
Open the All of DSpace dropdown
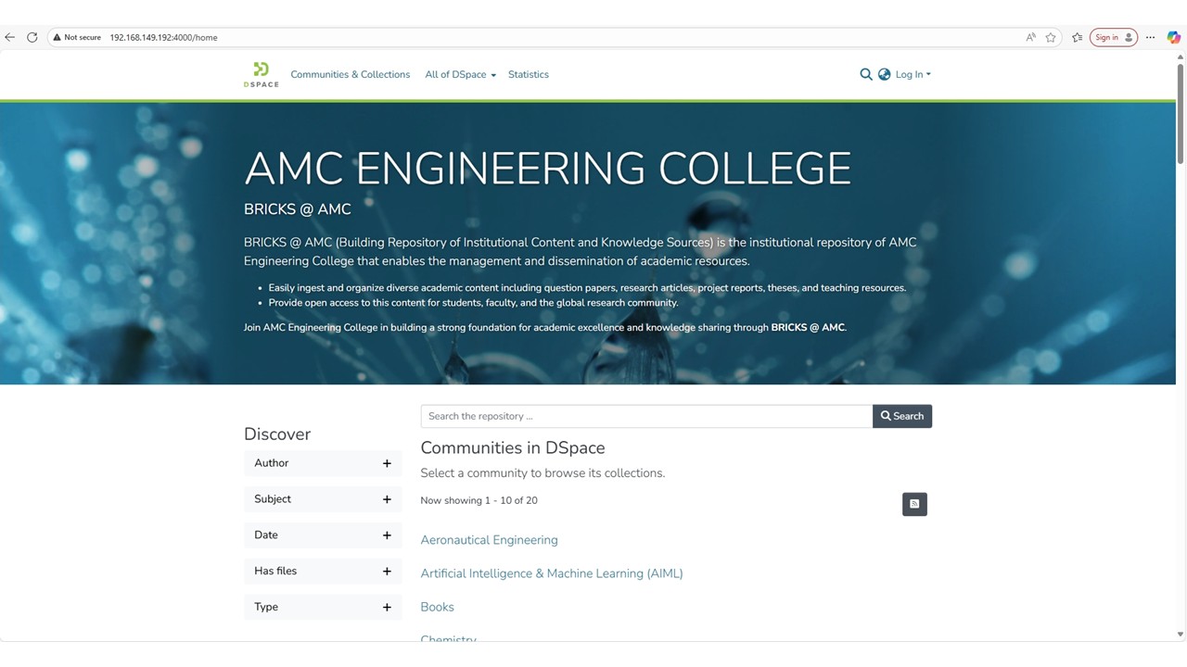coord(460,74)
